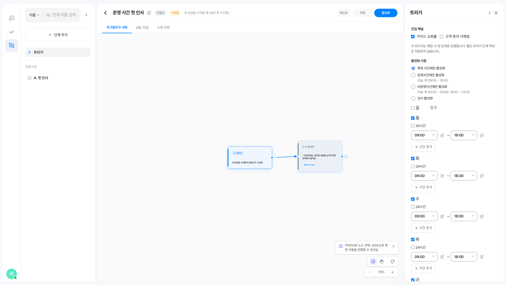Select 운영시간에만 활성화 radio option
506x285 pixels.
click(x=413, y=75)
